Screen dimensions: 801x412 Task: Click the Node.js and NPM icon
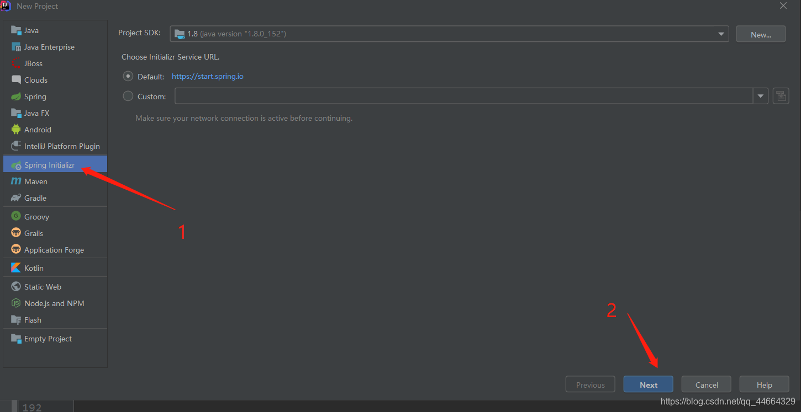[x=16, y=303]
